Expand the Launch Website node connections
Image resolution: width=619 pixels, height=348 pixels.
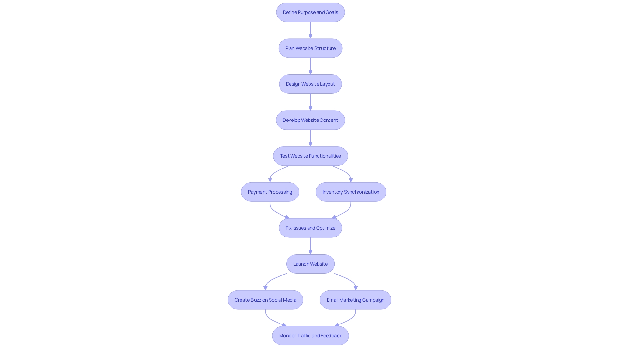click(310, 264)
